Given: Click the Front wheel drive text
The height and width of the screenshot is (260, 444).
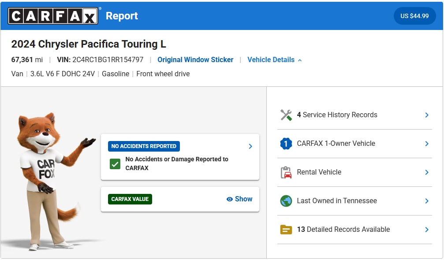Looking at the screenshot, I should coord(163,74).
